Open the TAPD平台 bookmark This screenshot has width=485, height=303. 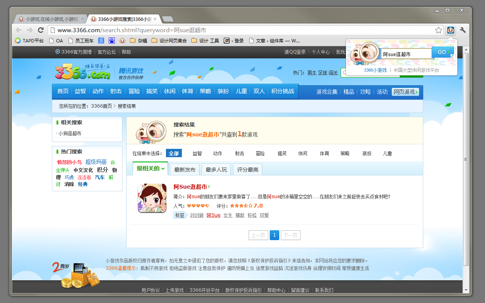29,41
